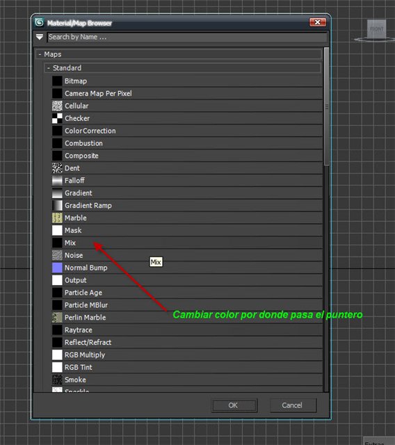395x445 pixels.
Task: Select the Normal Bump entry
Action: [x=187, y=268]
